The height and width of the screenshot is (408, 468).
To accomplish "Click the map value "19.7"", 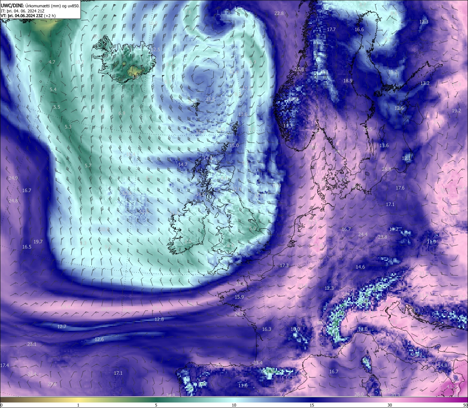I will click(38, 242).
